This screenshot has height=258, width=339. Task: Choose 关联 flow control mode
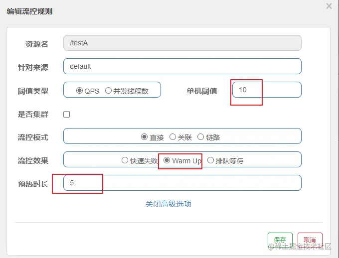172,137
